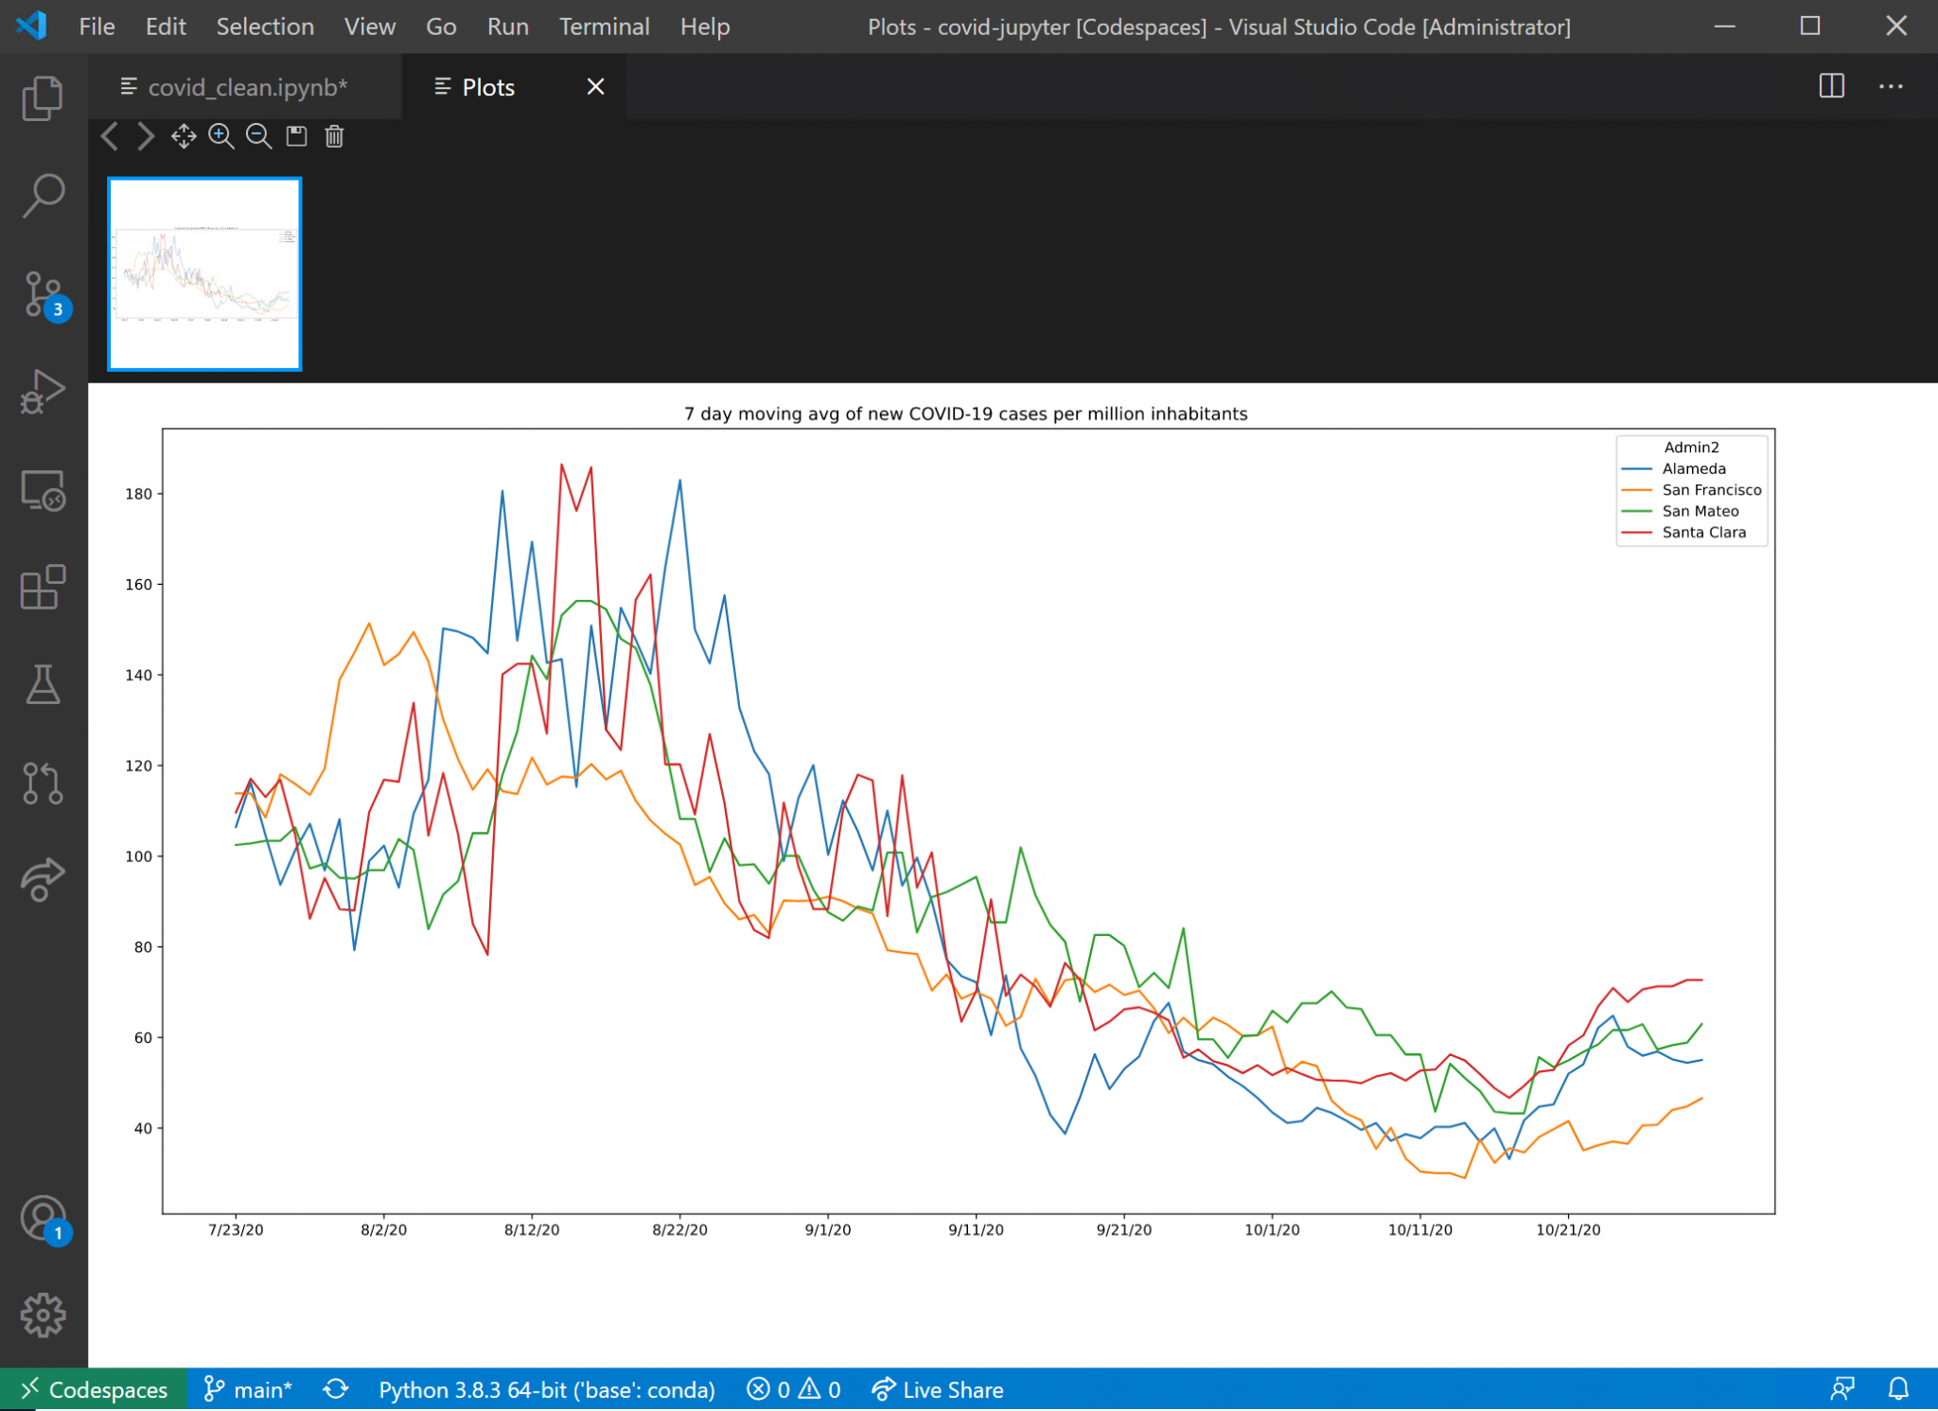Viewport: 1938px width, 1411px height.
Task: Change the Python interpreter in the status bar
Action: [x=546, y=1389]
